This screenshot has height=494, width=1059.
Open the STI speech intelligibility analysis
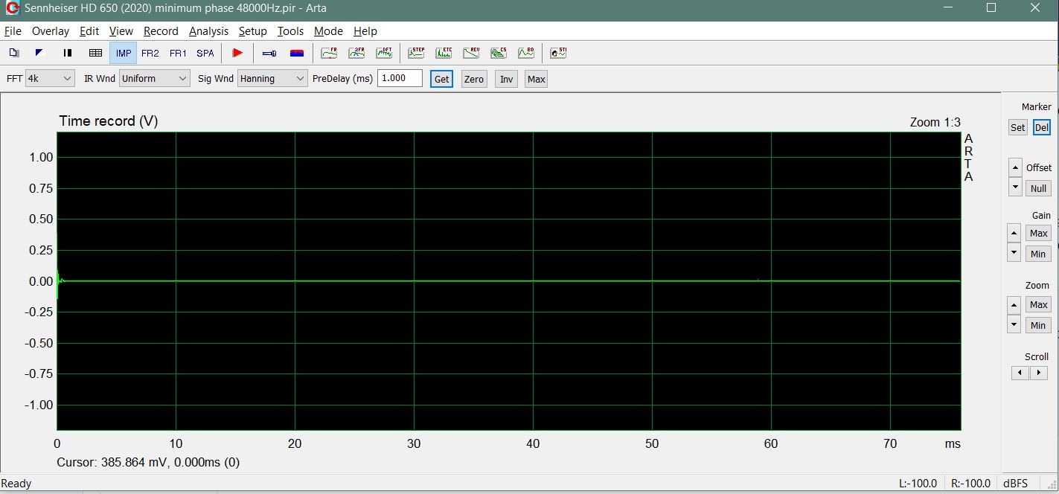tap(558, 53)
